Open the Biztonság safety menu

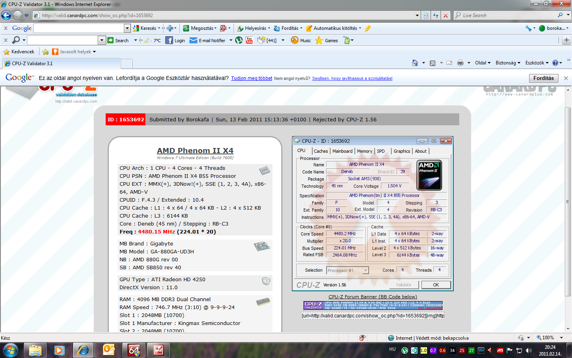pos(508,63)
